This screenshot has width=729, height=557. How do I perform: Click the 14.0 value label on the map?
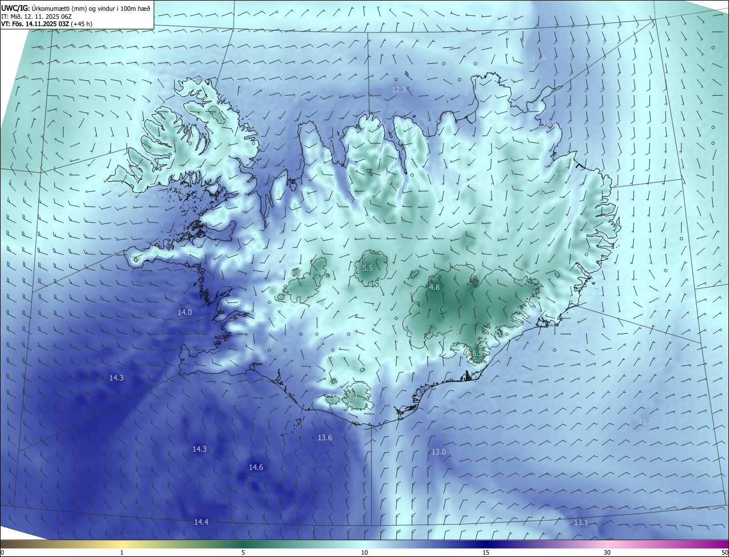pyautogui.click(x=185, y=313)
